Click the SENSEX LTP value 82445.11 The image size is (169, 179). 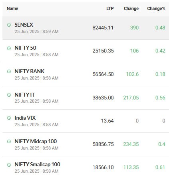[103, 28]
